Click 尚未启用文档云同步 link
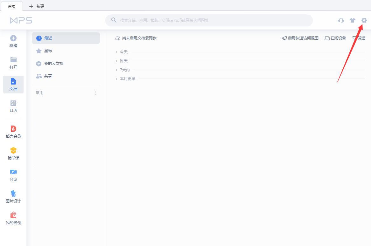 136,38
